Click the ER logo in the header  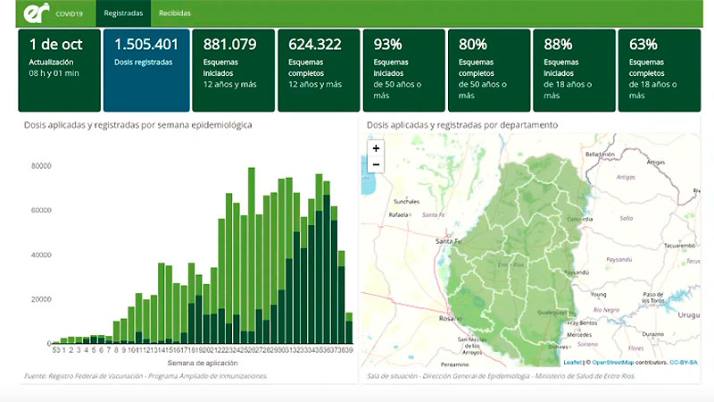(35, 13)
